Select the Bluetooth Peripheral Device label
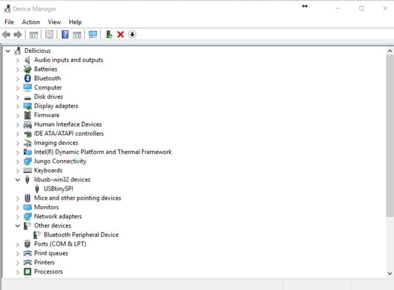Viewport: 394px width, 290px height. [81, 235]
